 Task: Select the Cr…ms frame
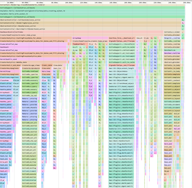pyautogui.click(x=146, y=38)
